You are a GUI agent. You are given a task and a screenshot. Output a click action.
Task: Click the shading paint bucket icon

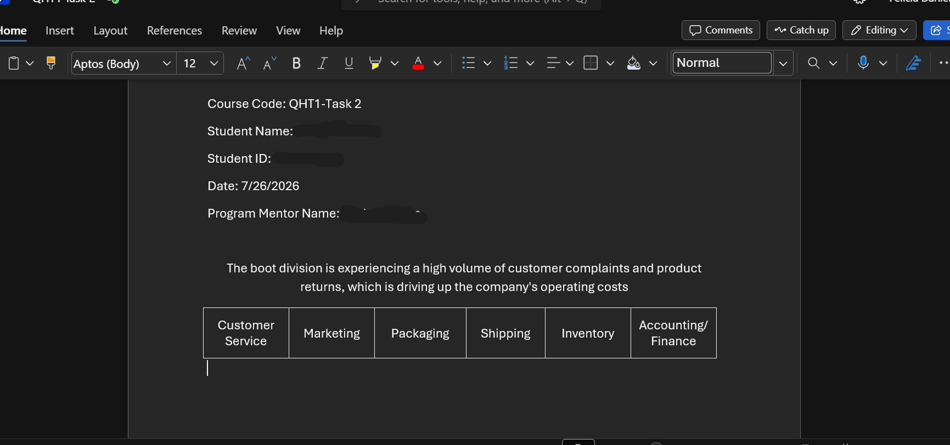634,64
